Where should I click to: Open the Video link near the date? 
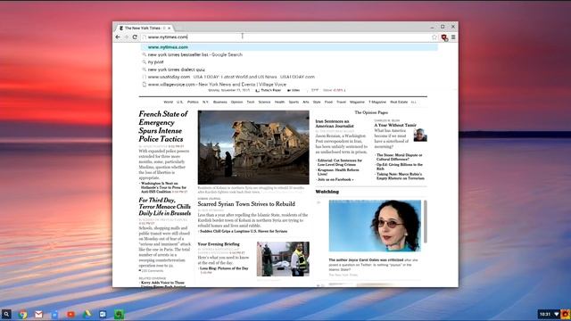click(294, 90)
